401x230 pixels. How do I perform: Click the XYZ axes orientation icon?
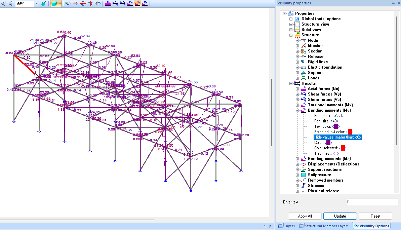(68, 4)
